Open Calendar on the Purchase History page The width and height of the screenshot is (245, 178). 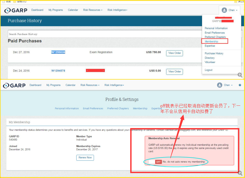pyautogui.click(x=73, y=10)
